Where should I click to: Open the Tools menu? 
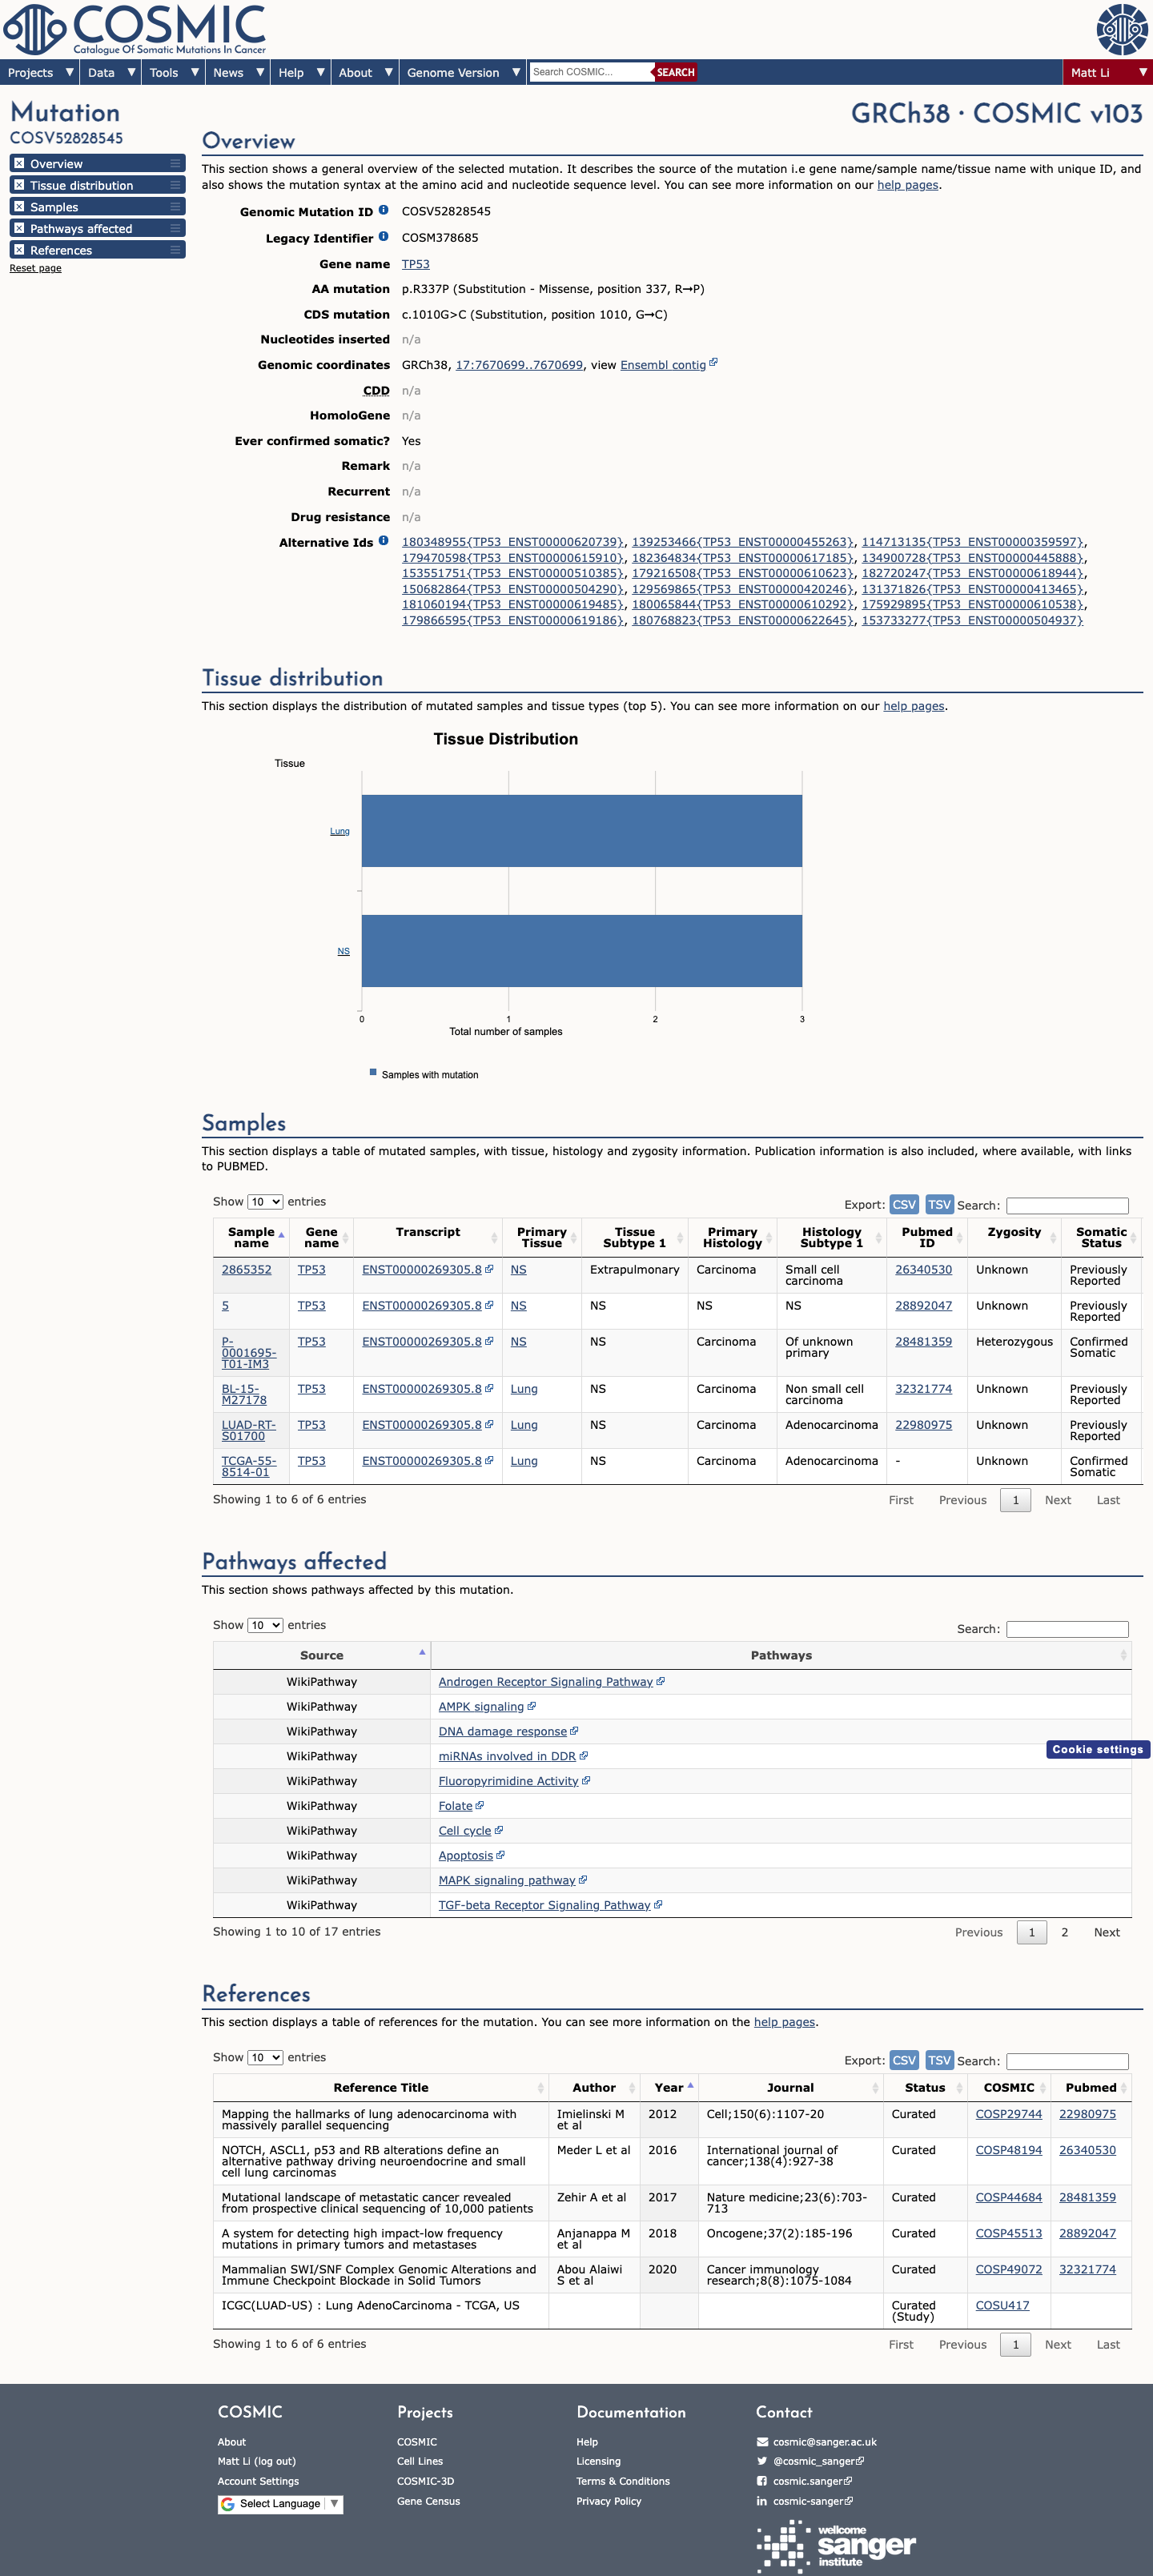tap(174, 72)
